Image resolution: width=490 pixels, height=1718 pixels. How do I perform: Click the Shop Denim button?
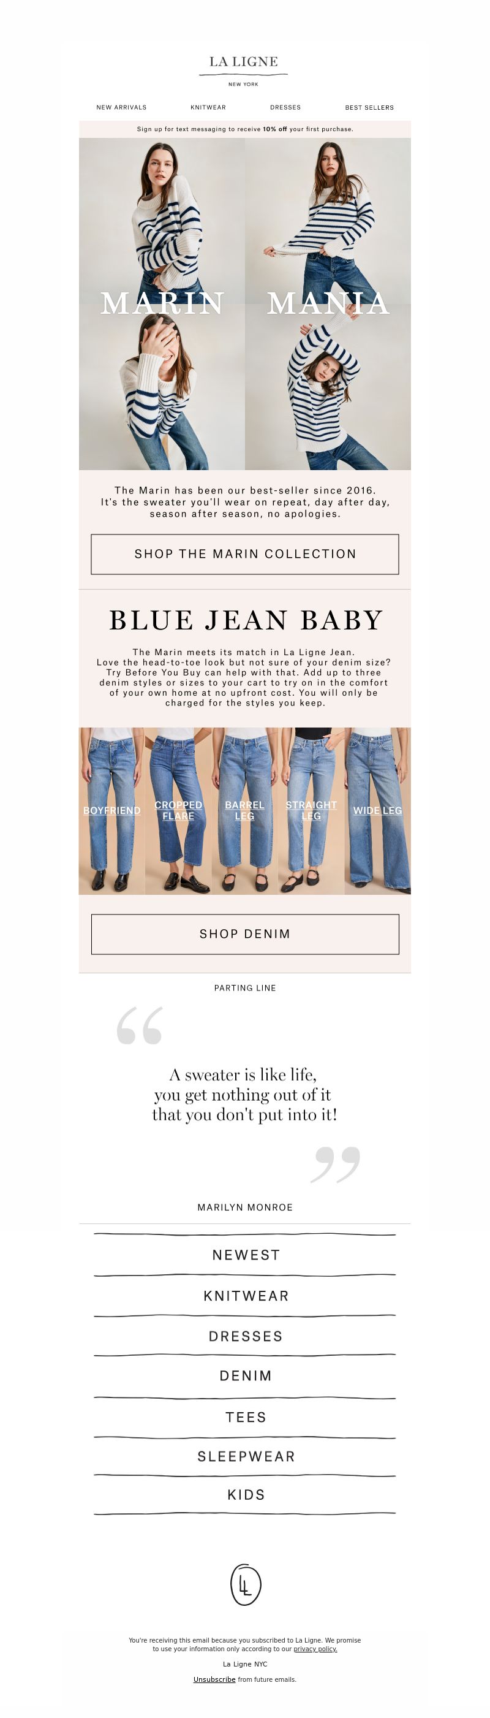tap(244, 934)
